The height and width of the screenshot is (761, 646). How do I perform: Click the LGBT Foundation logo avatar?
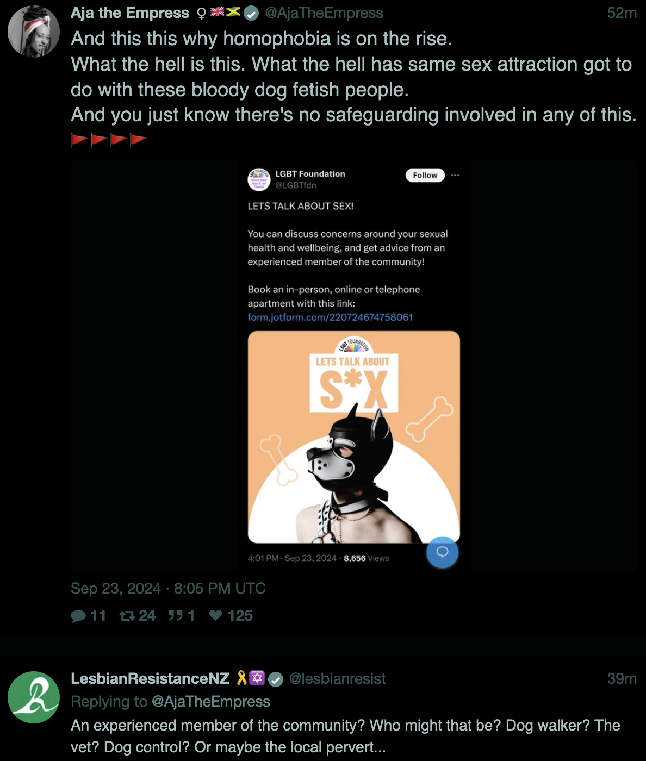click(x=259, y=179)
